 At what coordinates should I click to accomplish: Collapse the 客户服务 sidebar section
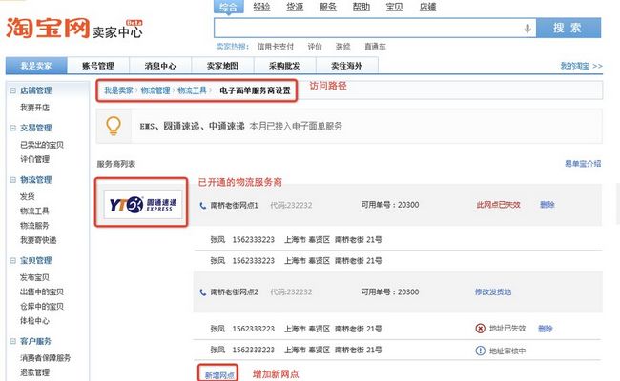click(12, 341)
